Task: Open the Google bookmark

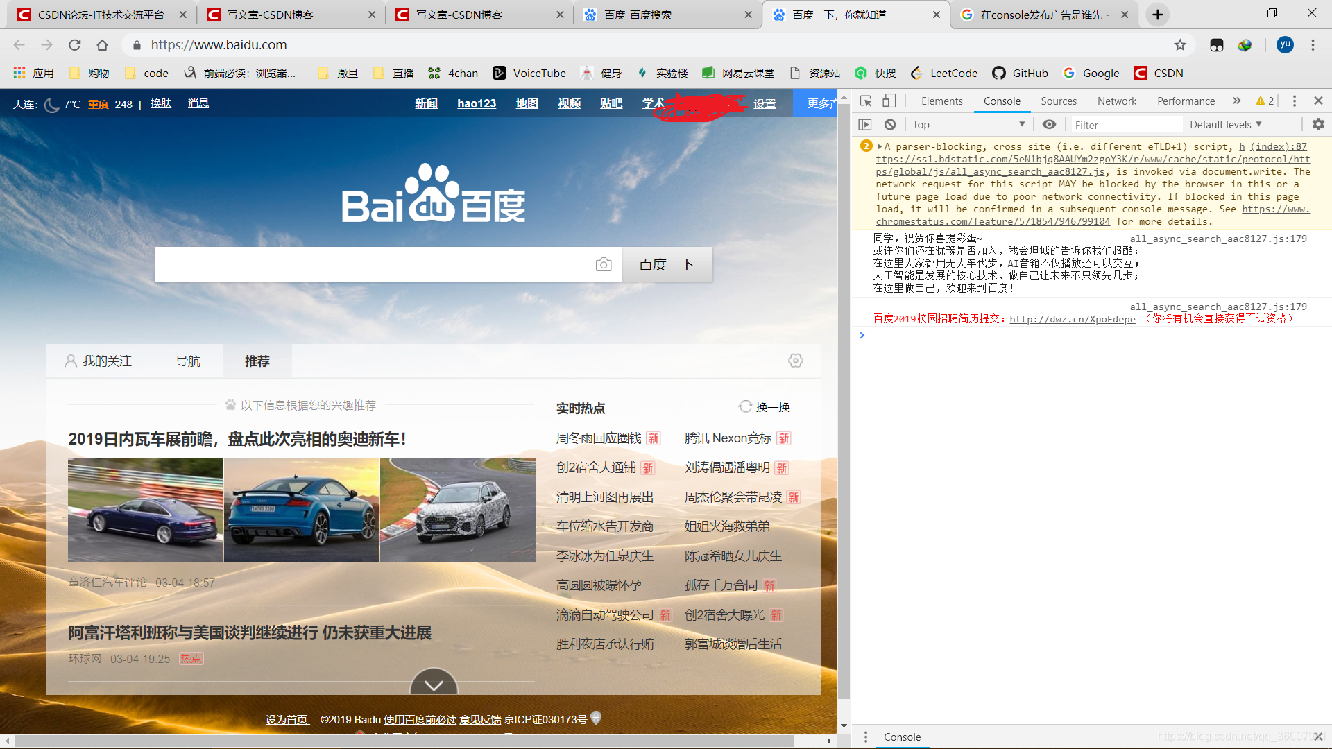Action: [x=1091, y=73]
